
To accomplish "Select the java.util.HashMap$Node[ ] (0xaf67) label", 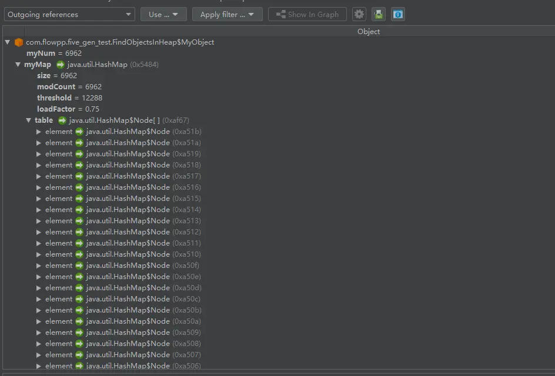I will point(129,120).
